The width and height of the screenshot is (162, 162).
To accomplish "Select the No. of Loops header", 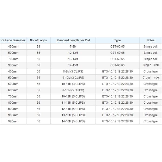I will point(38,40).
